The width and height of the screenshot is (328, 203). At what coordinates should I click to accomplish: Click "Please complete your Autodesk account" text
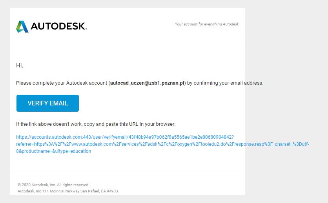[62, 83]
